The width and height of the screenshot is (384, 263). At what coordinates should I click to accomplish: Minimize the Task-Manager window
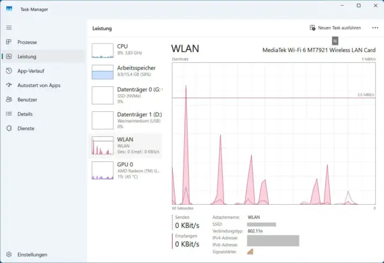[x=342, y=5]
